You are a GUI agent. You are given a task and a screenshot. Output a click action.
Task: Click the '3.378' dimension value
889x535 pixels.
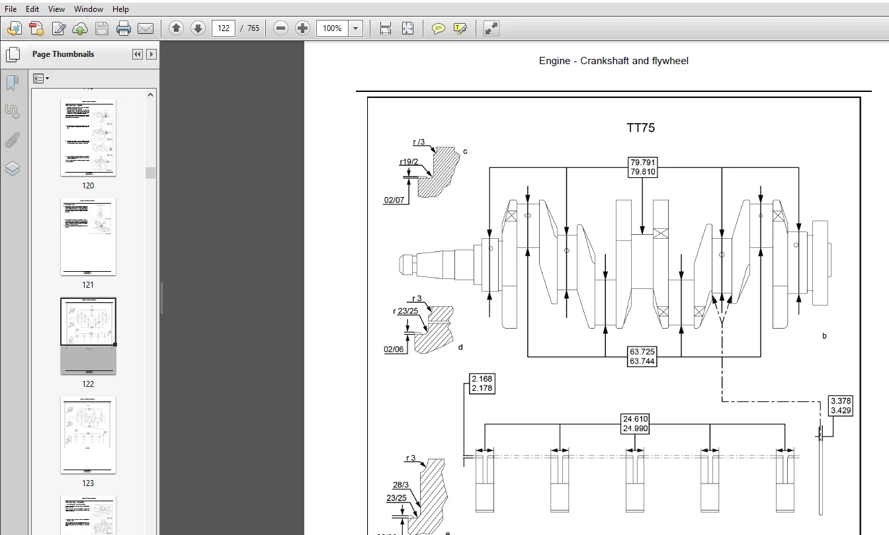click(x=841, y=401)
